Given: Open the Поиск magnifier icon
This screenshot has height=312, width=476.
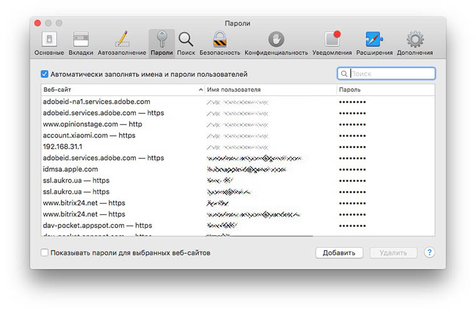Looking at the screenshot, I should (x=186, y=39).
